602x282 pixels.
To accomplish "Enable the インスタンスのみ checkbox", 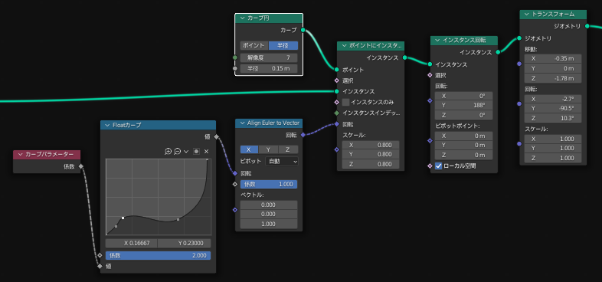I will click(x=345, y=102).
